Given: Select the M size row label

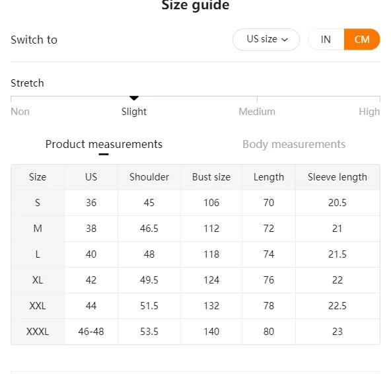Looking at the screenshot, I should coord(38,229).
